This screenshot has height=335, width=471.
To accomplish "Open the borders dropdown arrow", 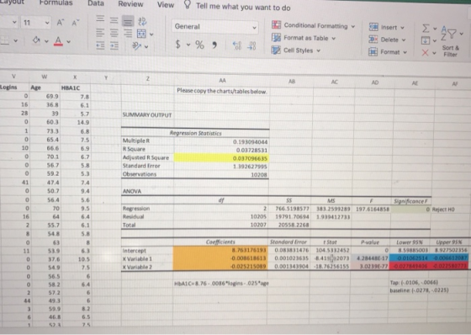I will pos(16,40).
